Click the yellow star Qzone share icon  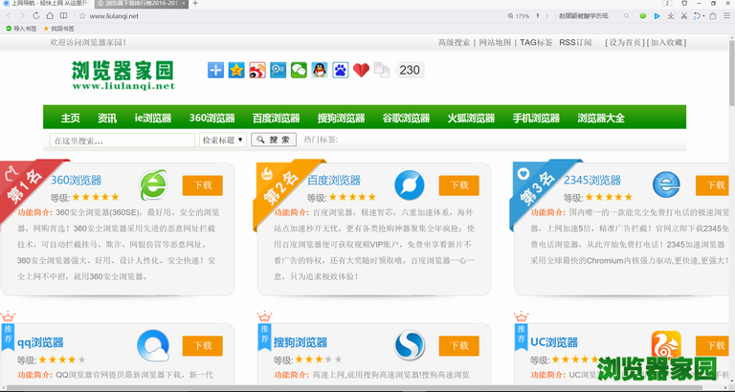[236, 70]
